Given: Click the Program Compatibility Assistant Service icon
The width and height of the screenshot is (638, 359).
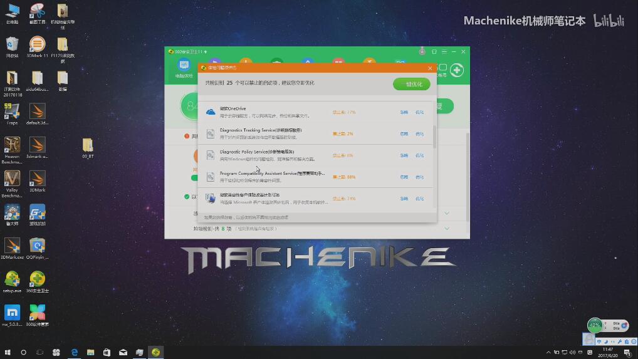Looking at the screenshot, I should 211,177.
